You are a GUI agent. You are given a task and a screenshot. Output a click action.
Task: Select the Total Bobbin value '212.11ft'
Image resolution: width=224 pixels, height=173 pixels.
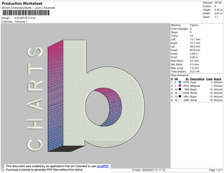coord(195,72)
